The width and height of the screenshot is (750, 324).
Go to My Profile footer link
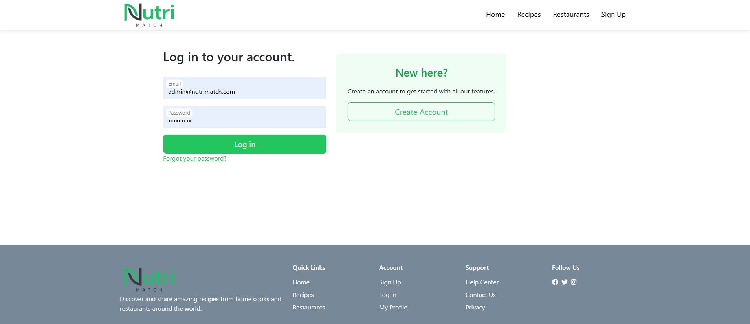393,307
